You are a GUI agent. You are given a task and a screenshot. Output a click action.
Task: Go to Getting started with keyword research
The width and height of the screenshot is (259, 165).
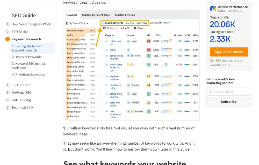pos(32,48)
